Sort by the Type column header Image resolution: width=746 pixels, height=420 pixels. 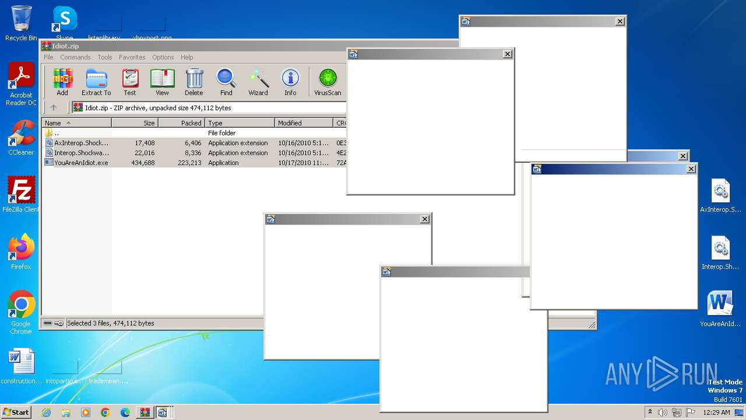(x=240, y=123)
